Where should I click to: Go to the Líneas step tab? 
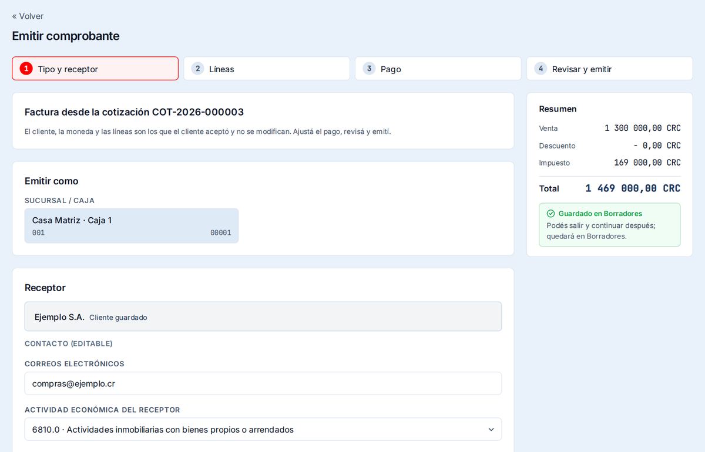(x=267, y=69)
